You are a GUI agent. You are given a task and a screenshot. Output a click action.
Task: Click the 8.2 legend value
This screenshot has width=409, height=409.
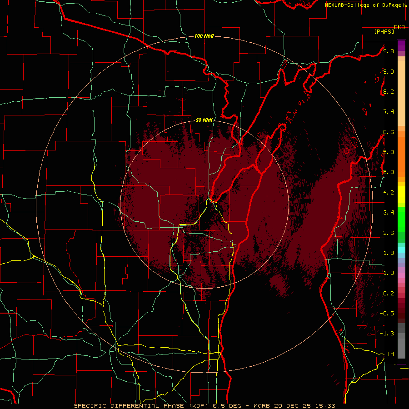coord(389,91)
